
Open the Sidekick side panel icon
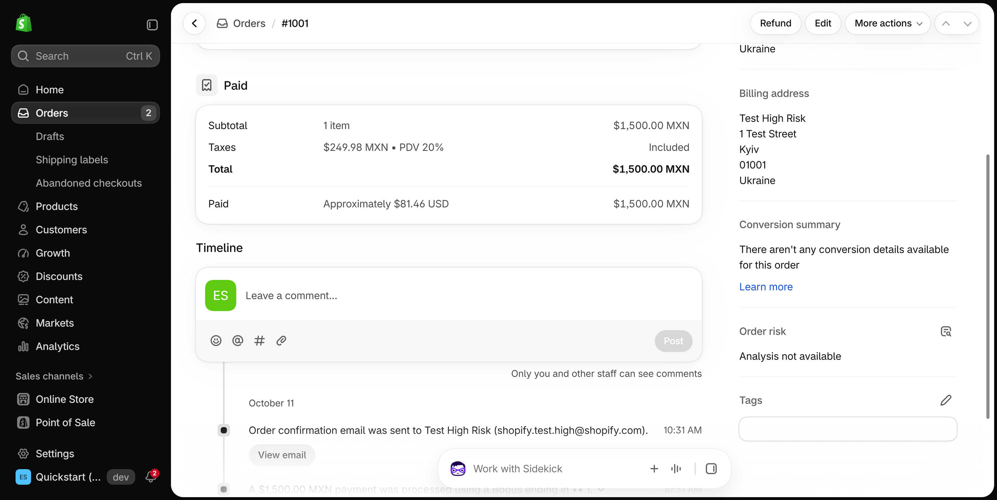click(711, 469)
